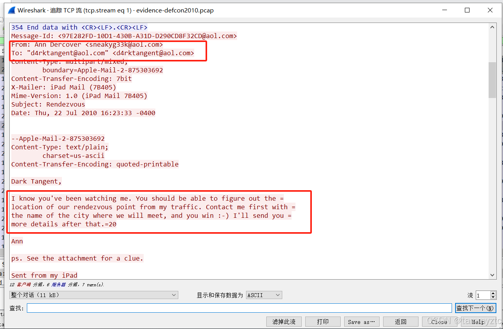Click the line starting I know you've been watching
This screenshot has width=503, height=329.
click(x=147, y=198)
